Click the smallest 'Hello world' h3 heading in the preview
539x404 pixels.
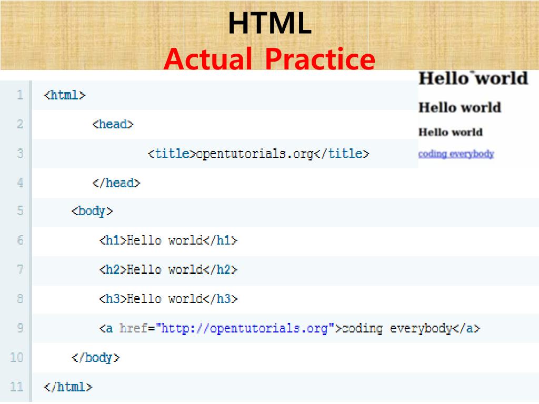click(451, 132)
